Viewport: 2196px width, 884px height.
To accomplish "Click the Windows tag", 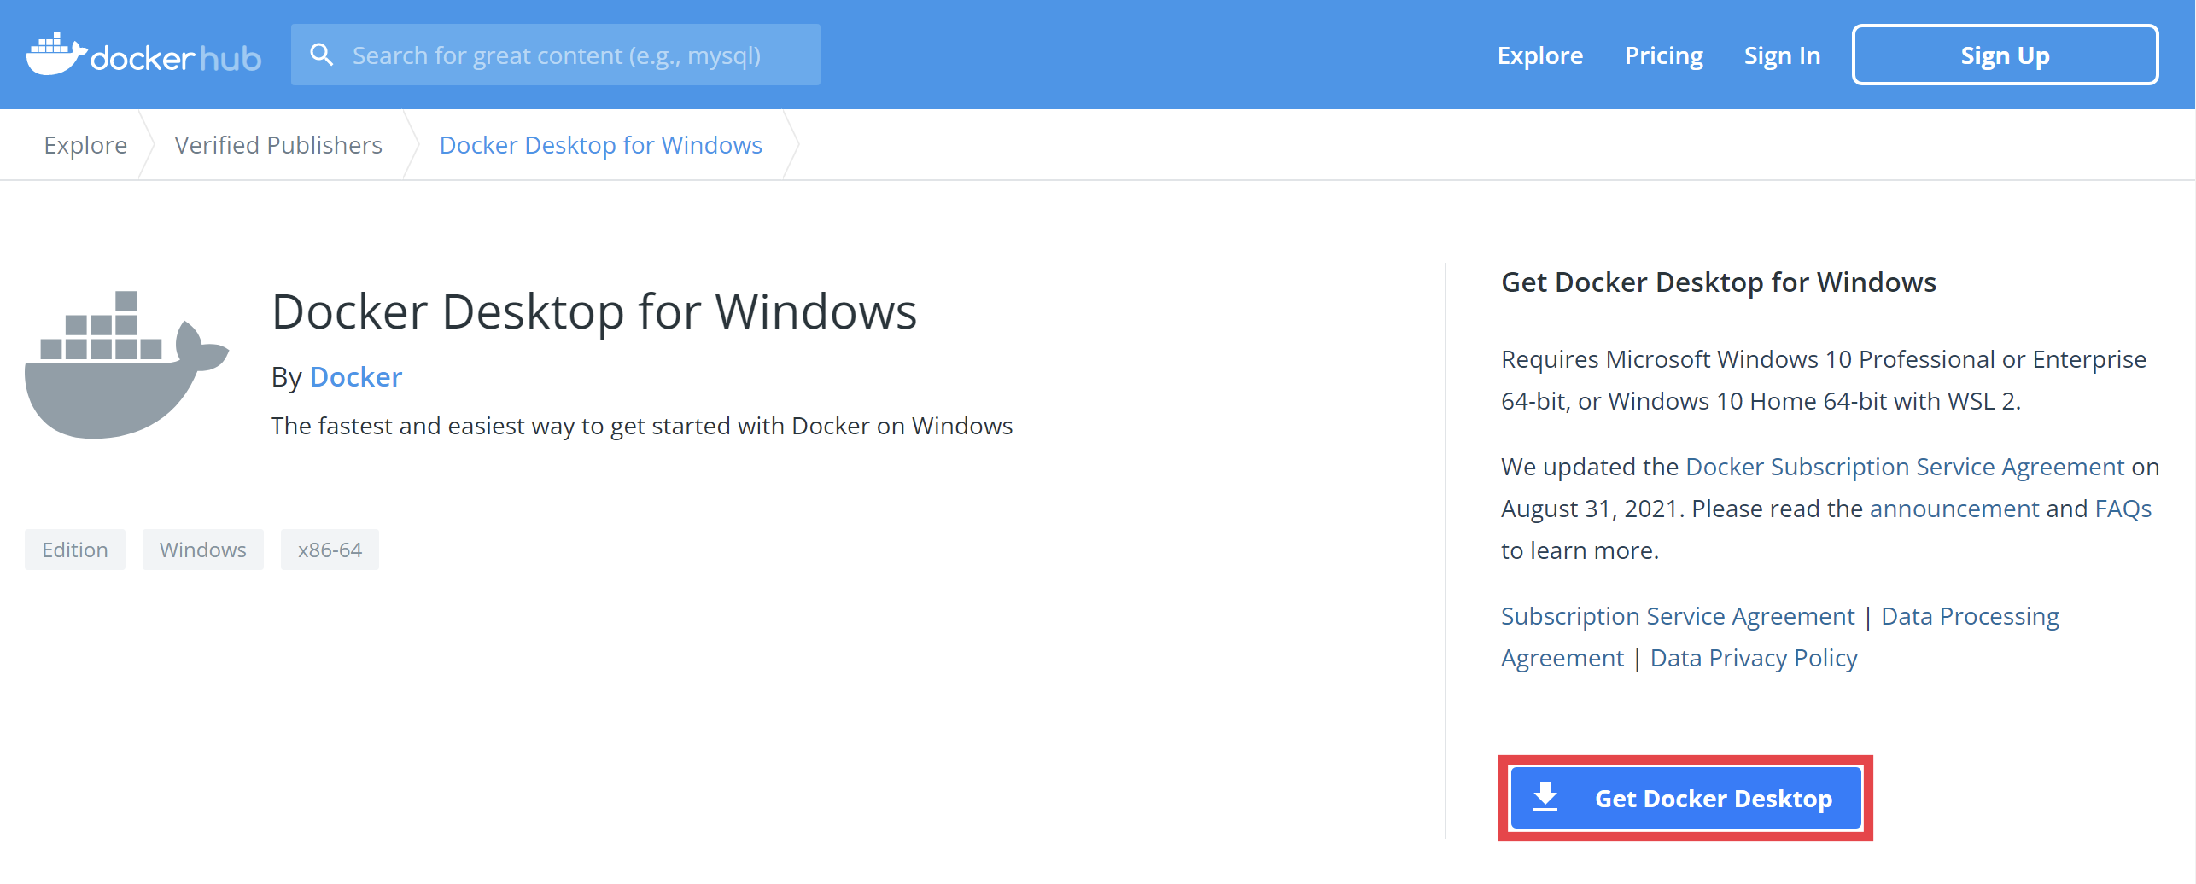I will tap(203, 550).
